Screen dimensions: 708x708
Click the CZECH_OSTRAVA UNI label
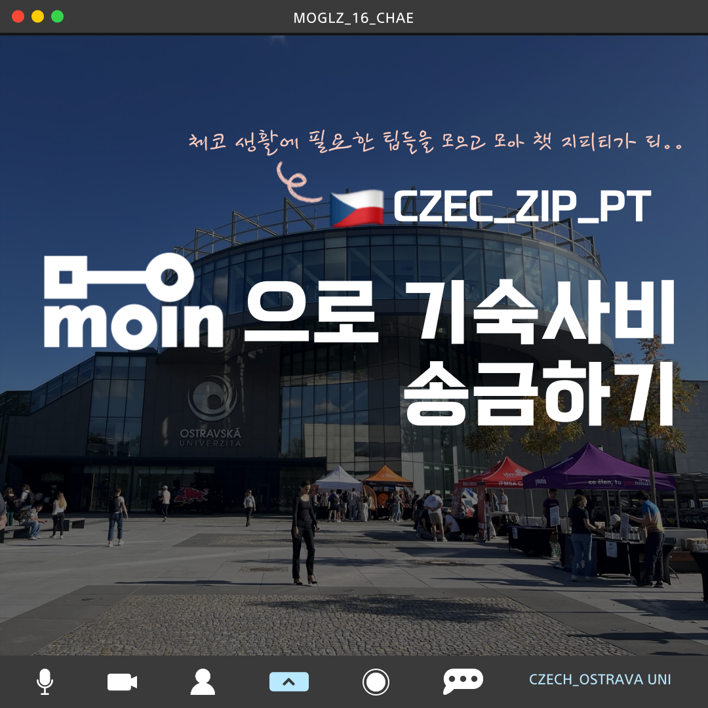600,680
